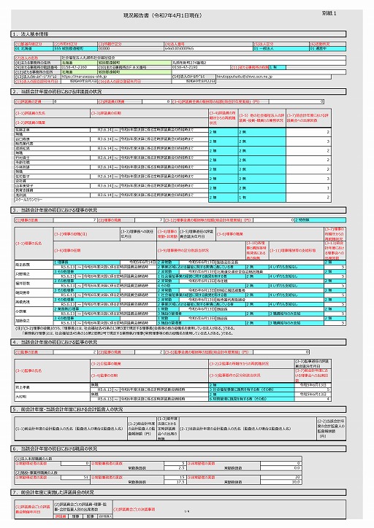Select the 01000 code cell
The height and width of the screenshot is (528, 374).
[x=131, y=48]
